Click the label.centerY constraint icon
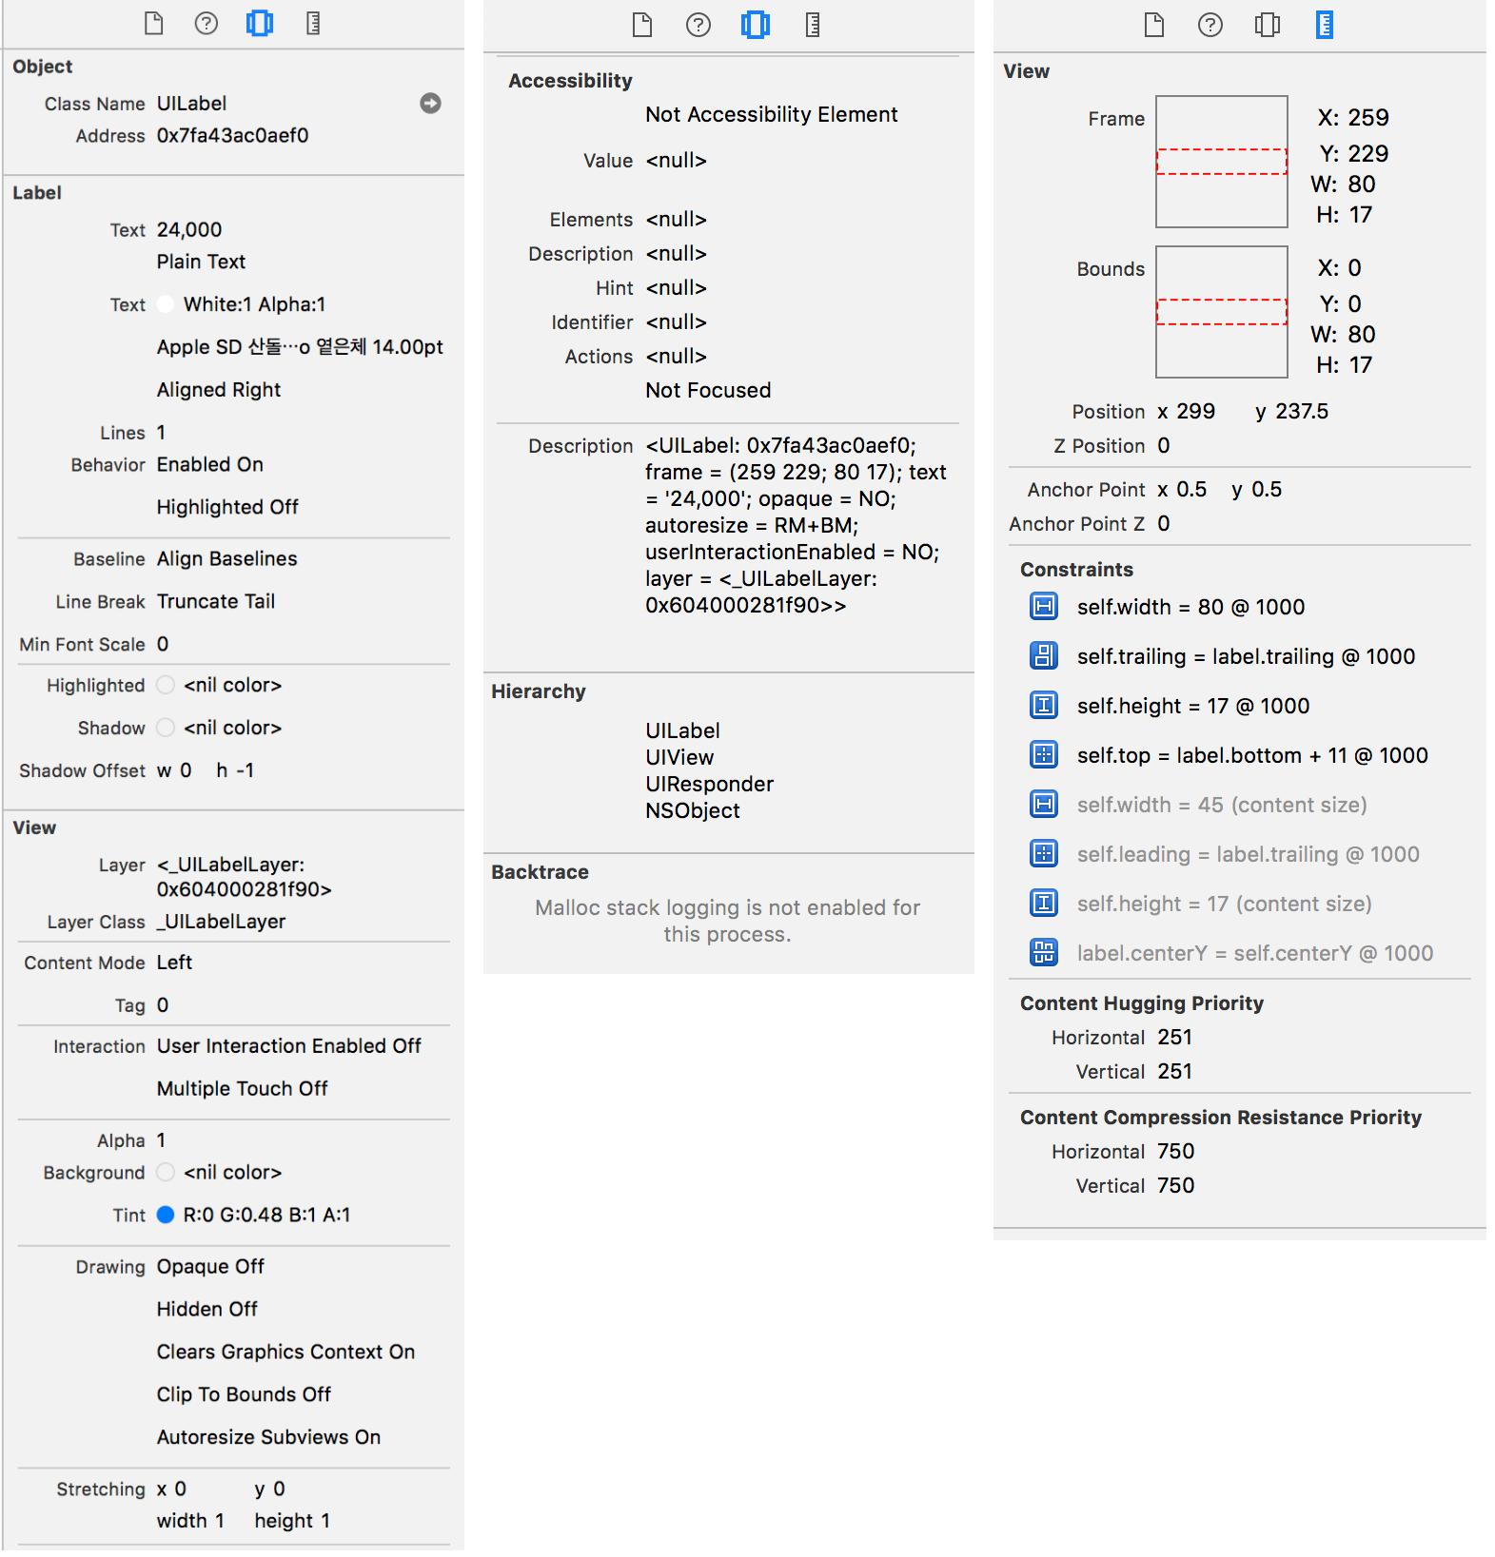The height and width of the screenshot is (1557, 1495). 1044,953
